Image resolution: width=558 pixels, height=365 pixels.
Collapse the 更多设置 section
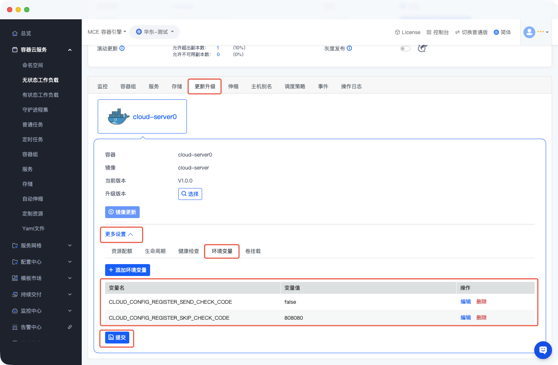coord(119,234)
